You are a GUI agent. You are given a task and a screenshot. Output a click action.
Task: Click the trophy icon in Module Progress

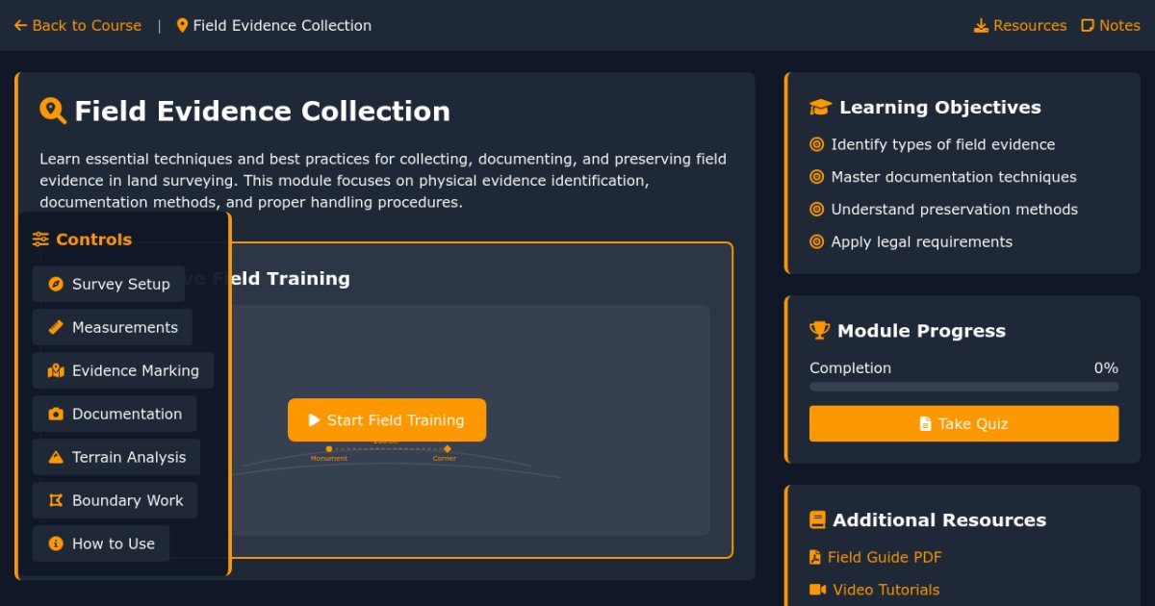[819, 330]
